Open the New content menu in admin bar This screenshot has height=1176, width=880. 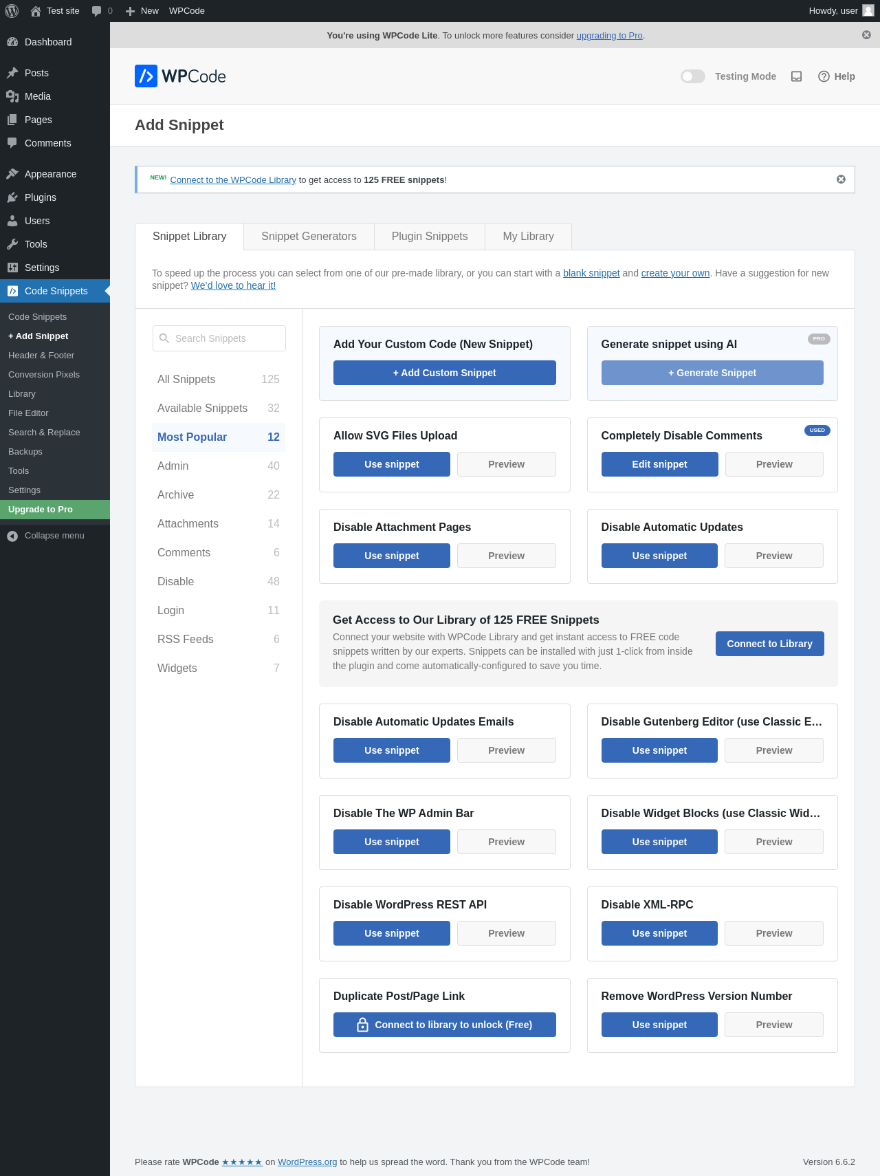pos(142,11)
